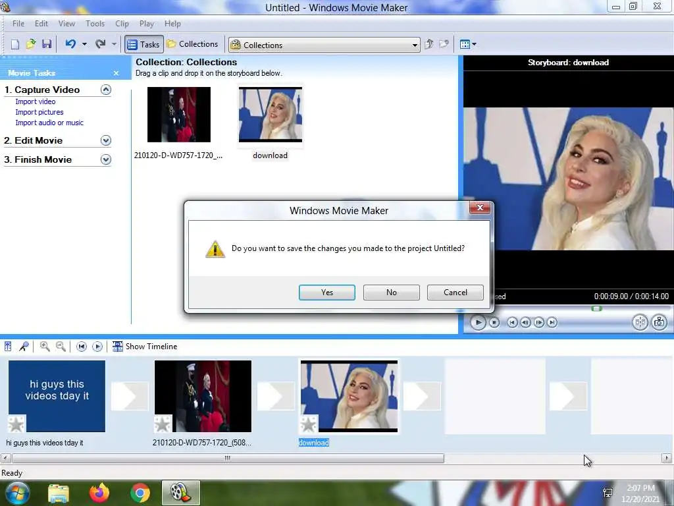This screenshot has height=506, width=674.
Task: Click the video effect star on title clip
Action: (x=16, y=424)
